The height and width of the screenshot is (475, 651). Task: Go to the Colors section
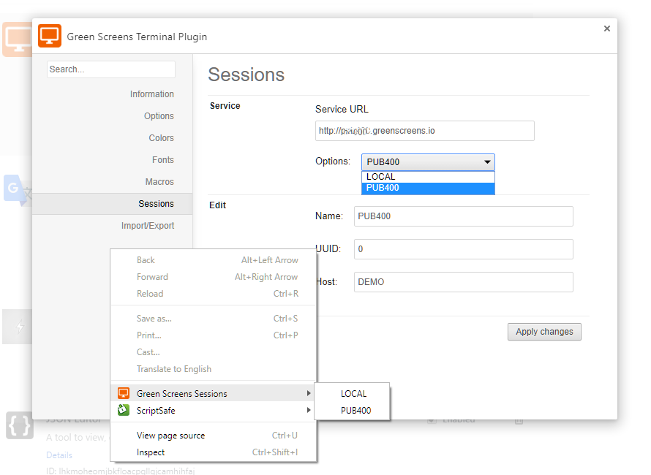click(x=161, y=138)
